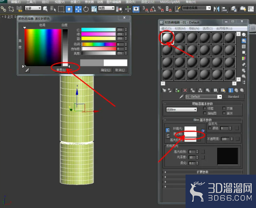Activate the Select and Rotate tool
This screenshot has width=256, height=208.
click(86, 9)
